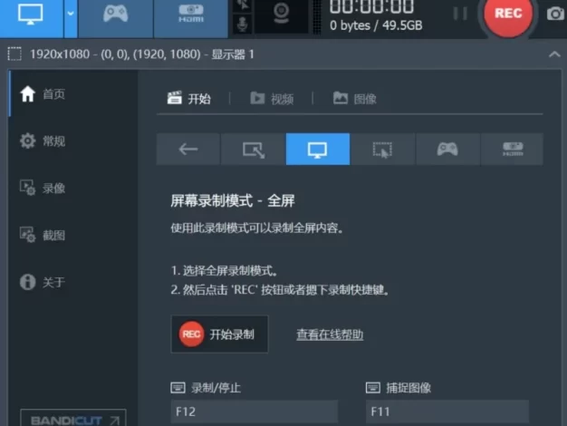This screenshot has width=567, height=426.
Task: Select rectangle area recording mode icon
Action: 253,150
